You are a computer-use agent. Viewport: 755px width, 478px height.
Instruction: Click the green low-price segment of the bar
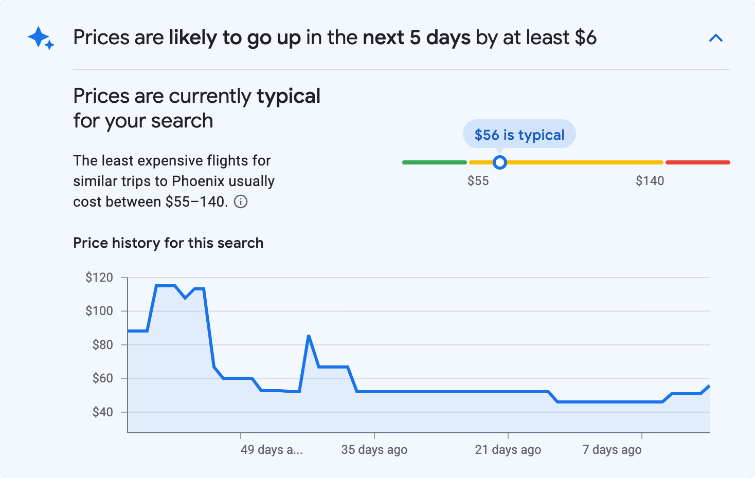click(x=435, y=162)
